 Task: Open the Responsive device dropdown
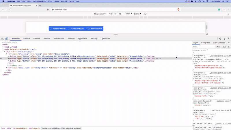[x=100, y=14]
